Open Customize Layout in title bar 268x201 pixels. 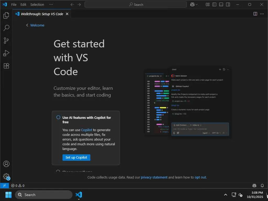point(208,5)
